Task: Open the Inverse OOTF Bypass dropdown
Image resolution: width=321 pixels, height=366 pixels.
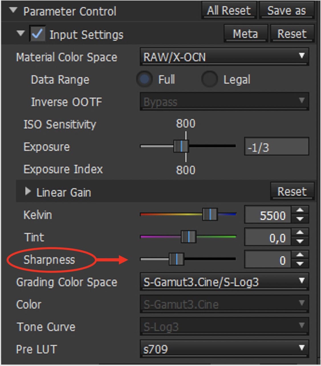Action: (x=224, y=101)
